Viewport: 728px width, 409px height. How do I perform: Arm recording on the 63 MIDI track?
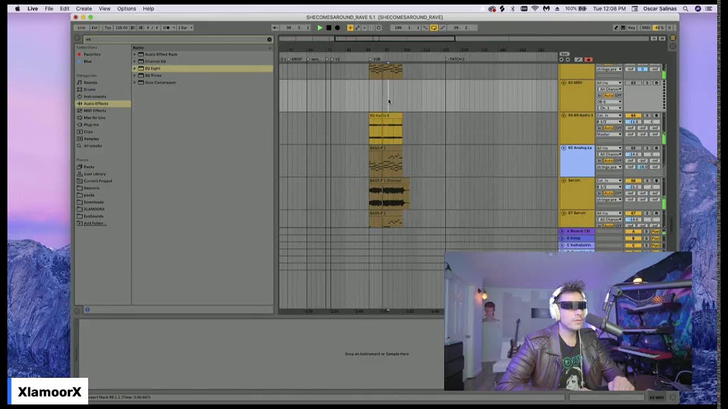click(656, 83)
